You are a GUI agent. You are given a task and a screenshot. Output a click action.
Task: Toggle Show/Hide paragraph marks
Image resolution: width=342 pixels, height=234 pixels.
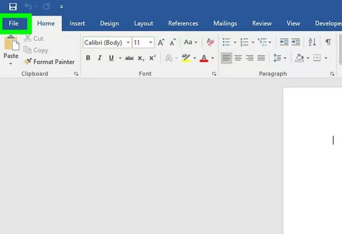(328, 42)
